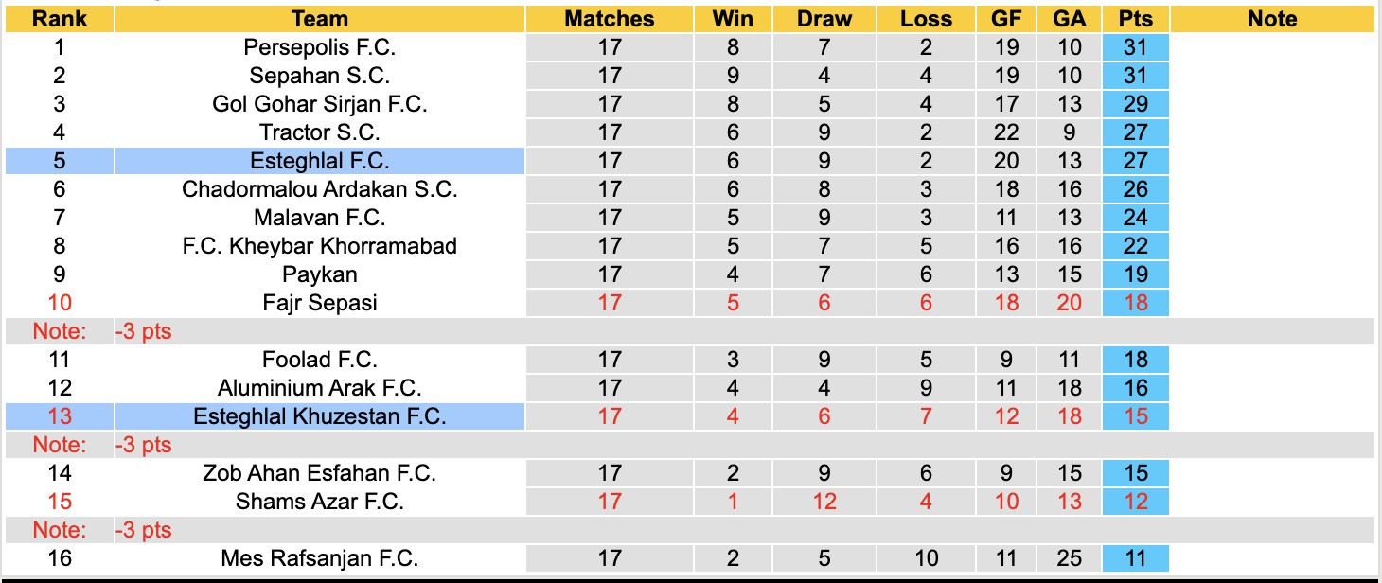Select the Loss column header
This screenshot has width=1382, height=583.
point(926,19)
